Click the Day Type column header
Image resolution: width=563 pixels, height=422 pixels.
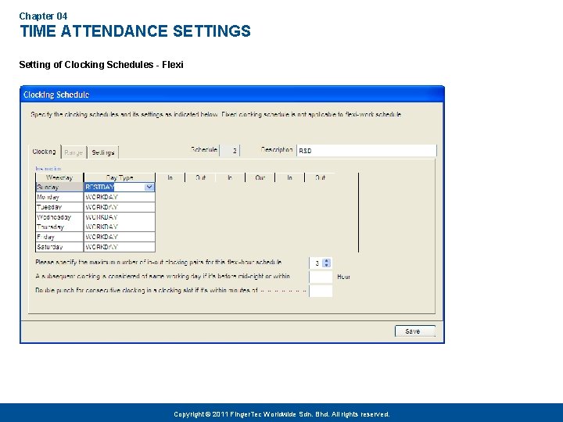pos(120,177)
